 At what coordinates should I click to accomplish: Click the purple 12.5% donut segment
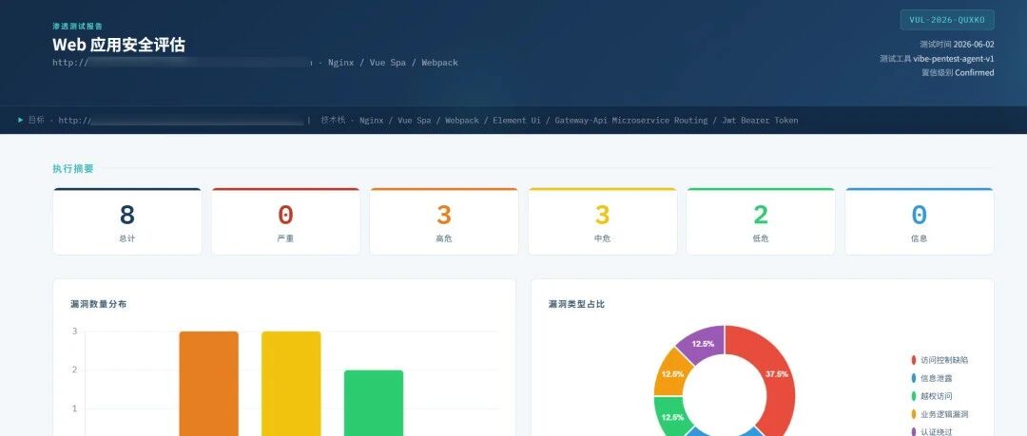tap(703, 343)
